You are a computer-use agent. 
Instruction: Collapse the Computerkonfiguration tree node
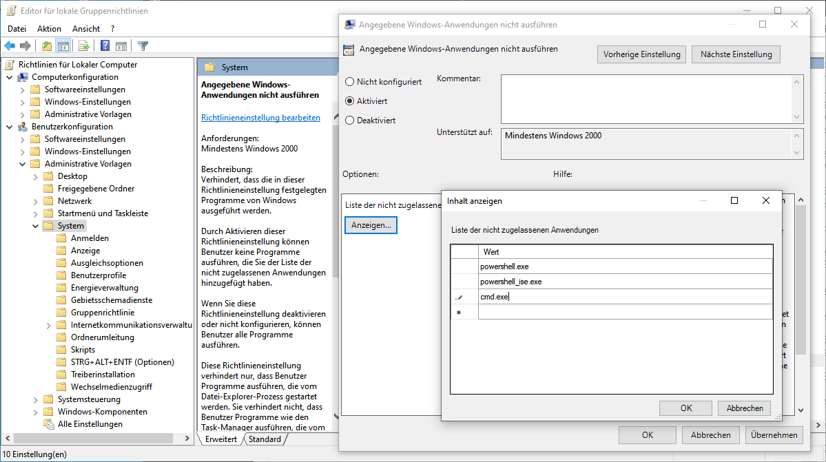pos(10,77)
